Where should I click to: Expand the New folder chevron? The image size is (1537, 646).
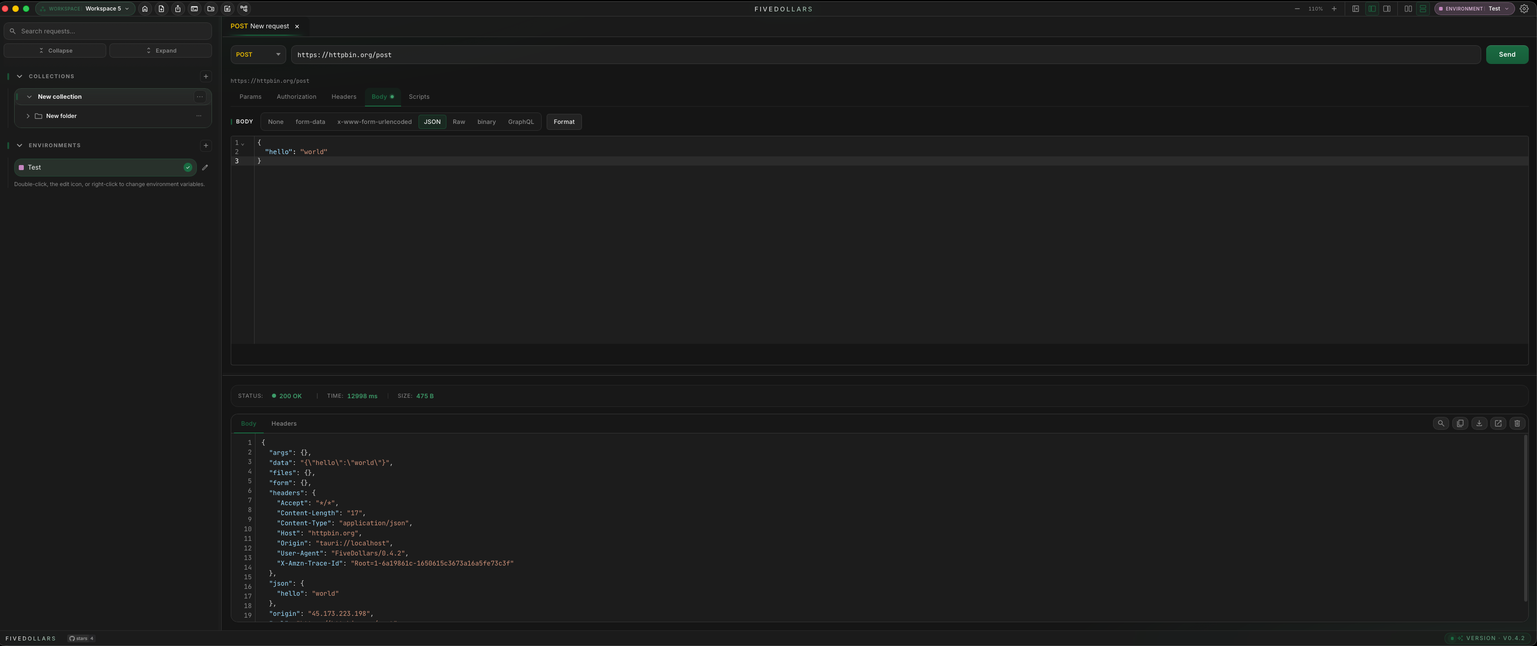(x=27, y=116)
